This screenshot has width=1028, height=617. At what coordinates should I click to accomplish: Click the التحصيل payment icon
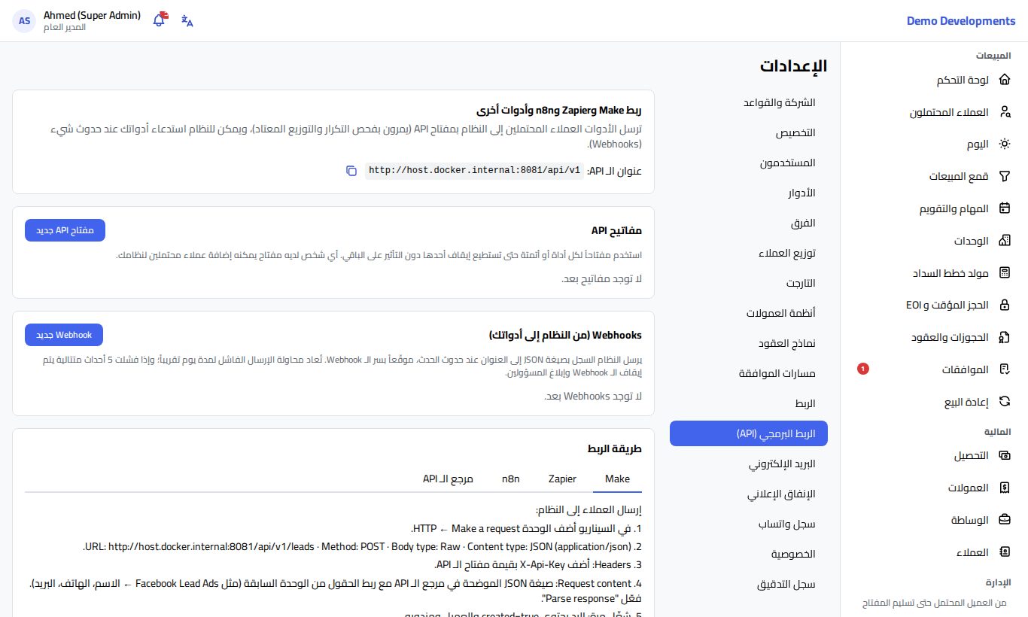[1004, 455]
